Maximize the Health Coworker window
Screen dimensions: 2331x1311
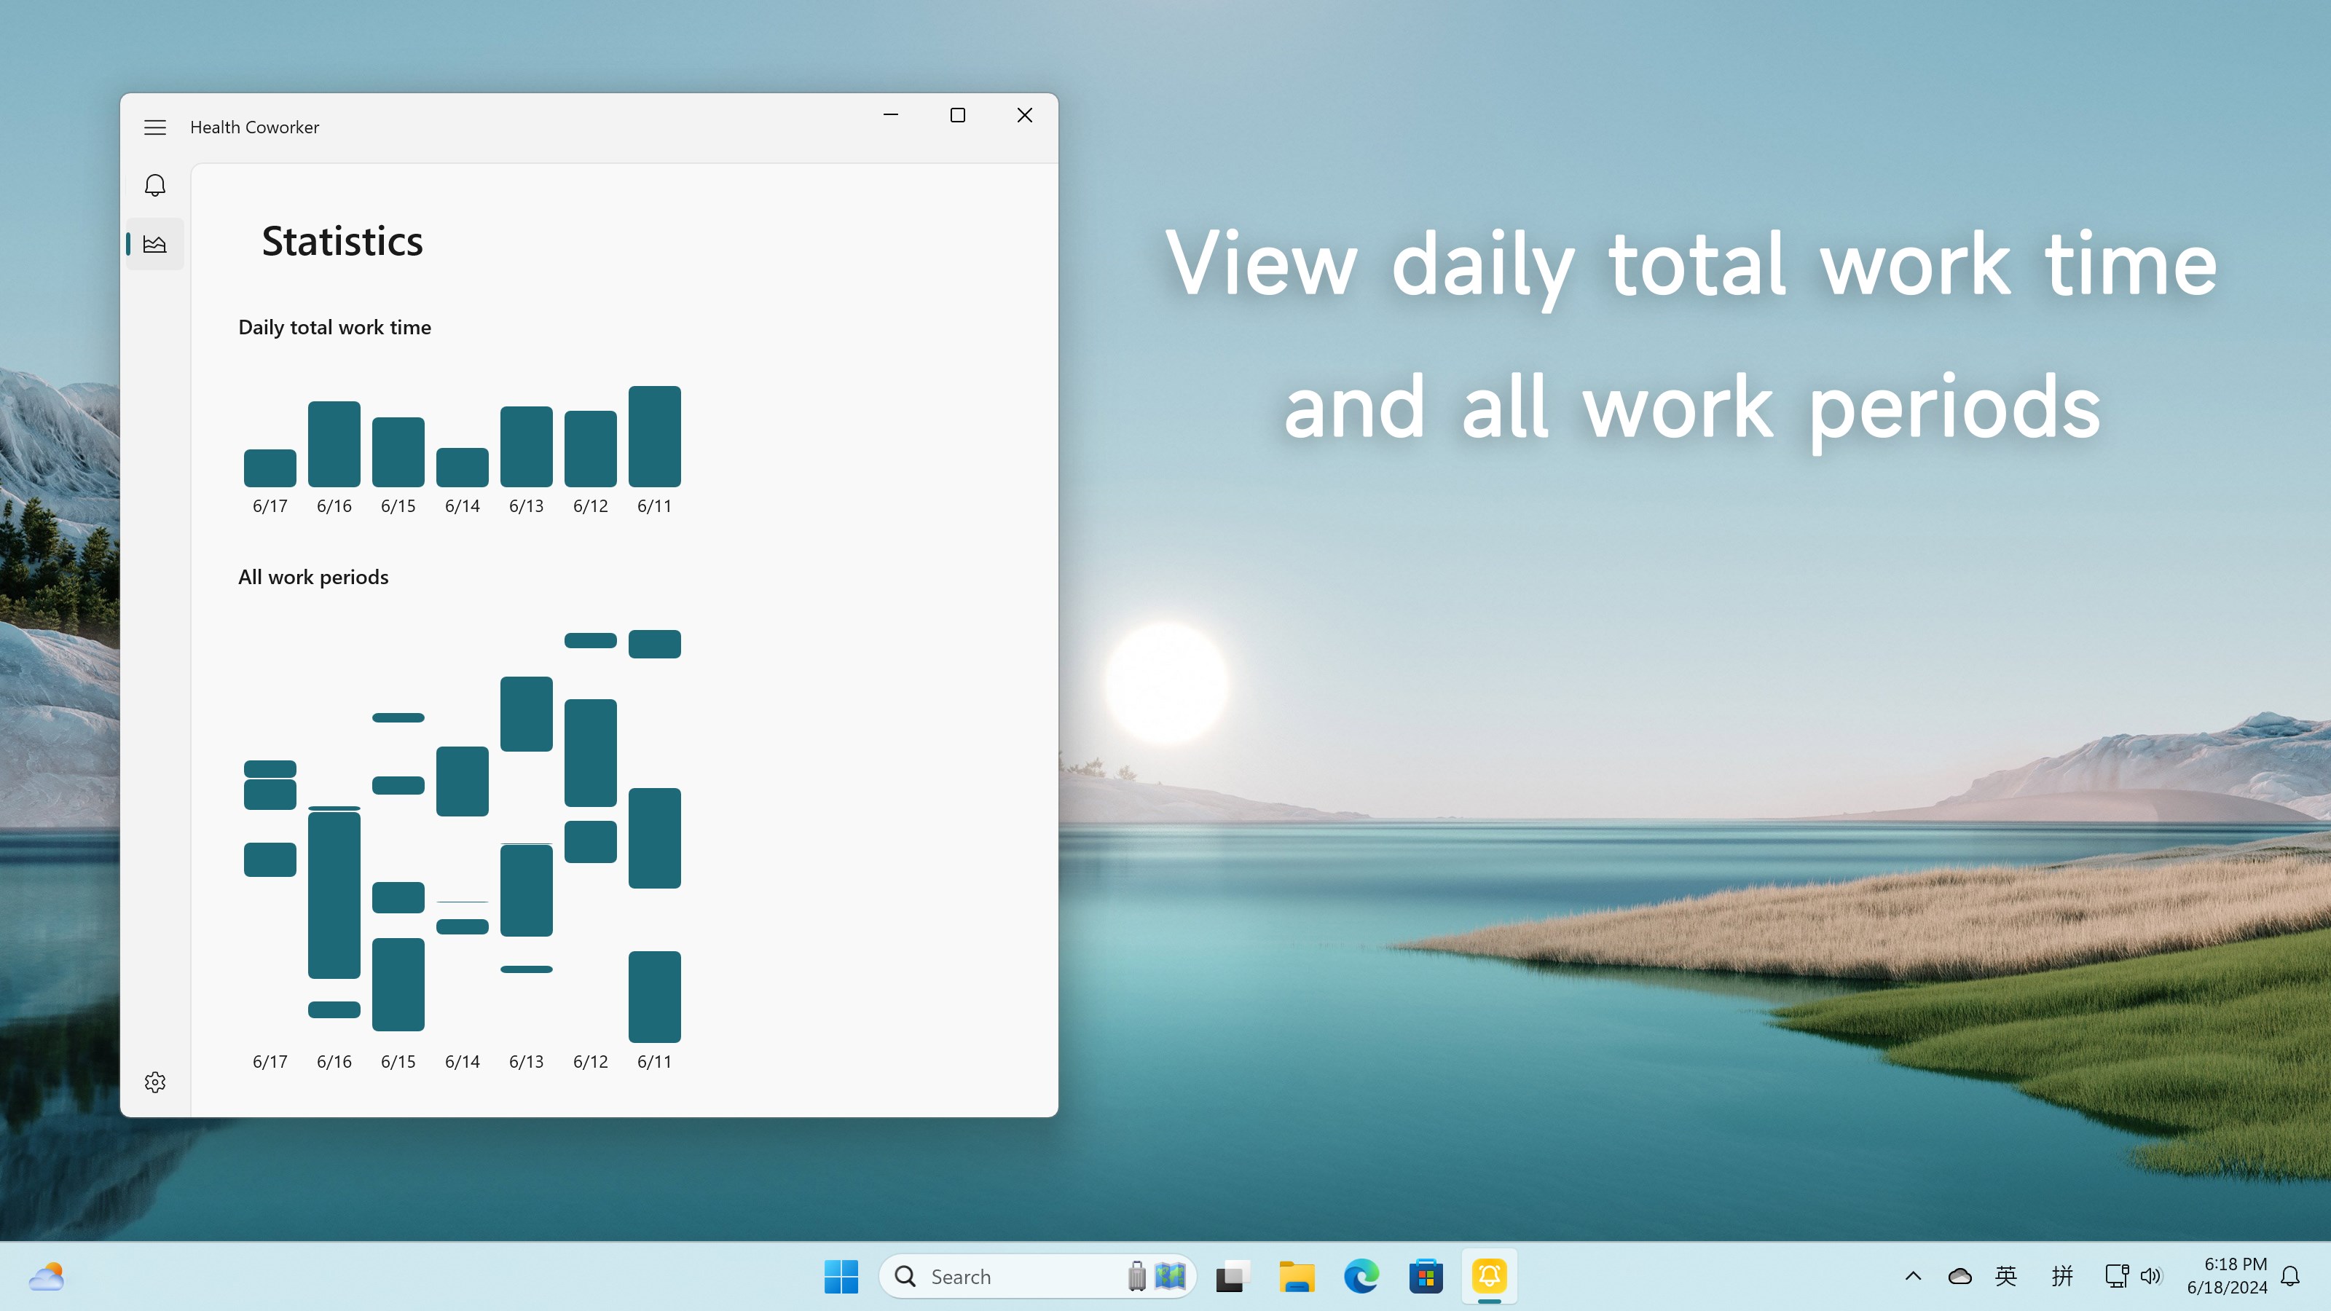pos(957,115)
